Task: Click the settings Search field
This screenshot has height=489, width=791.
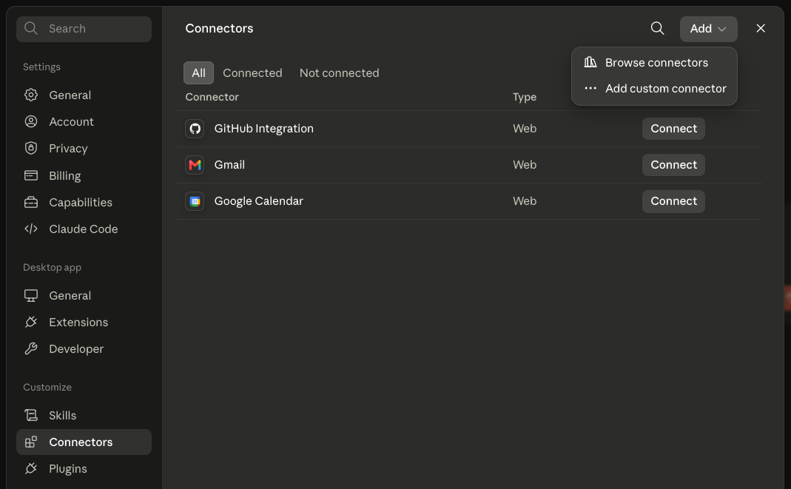Action: (84, 29)
